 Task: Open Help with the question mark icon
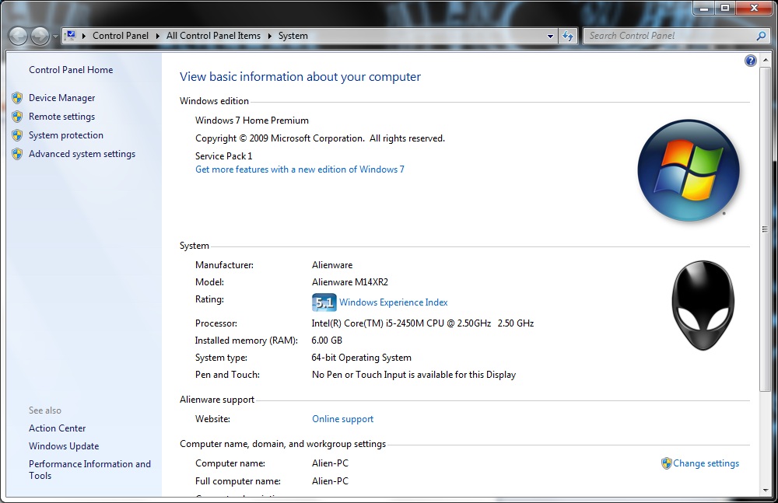click(750, 61)
